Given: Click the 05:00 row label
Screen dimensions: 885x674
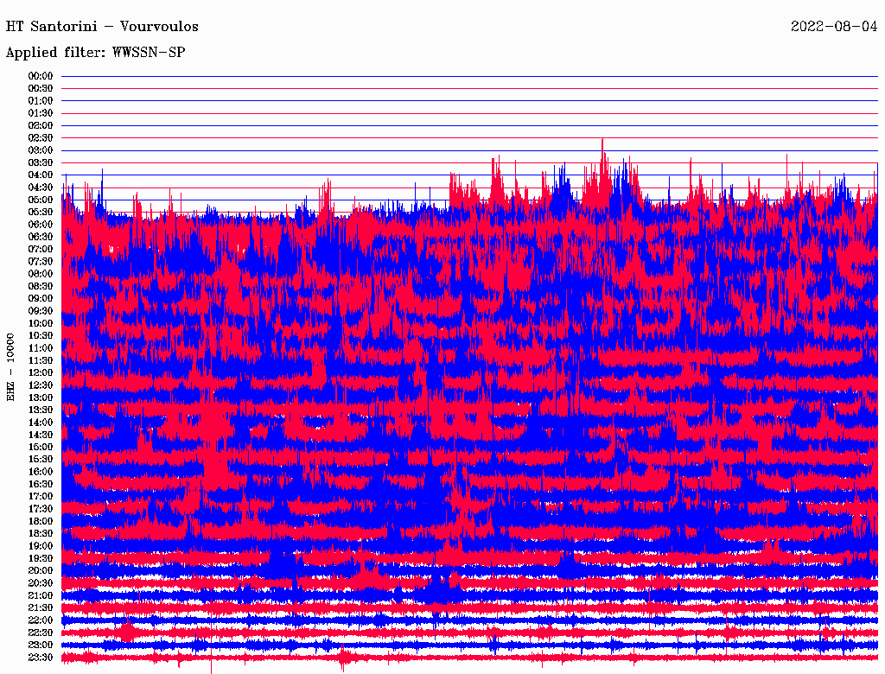Looking at the screenshot, I should pos(41,200).
